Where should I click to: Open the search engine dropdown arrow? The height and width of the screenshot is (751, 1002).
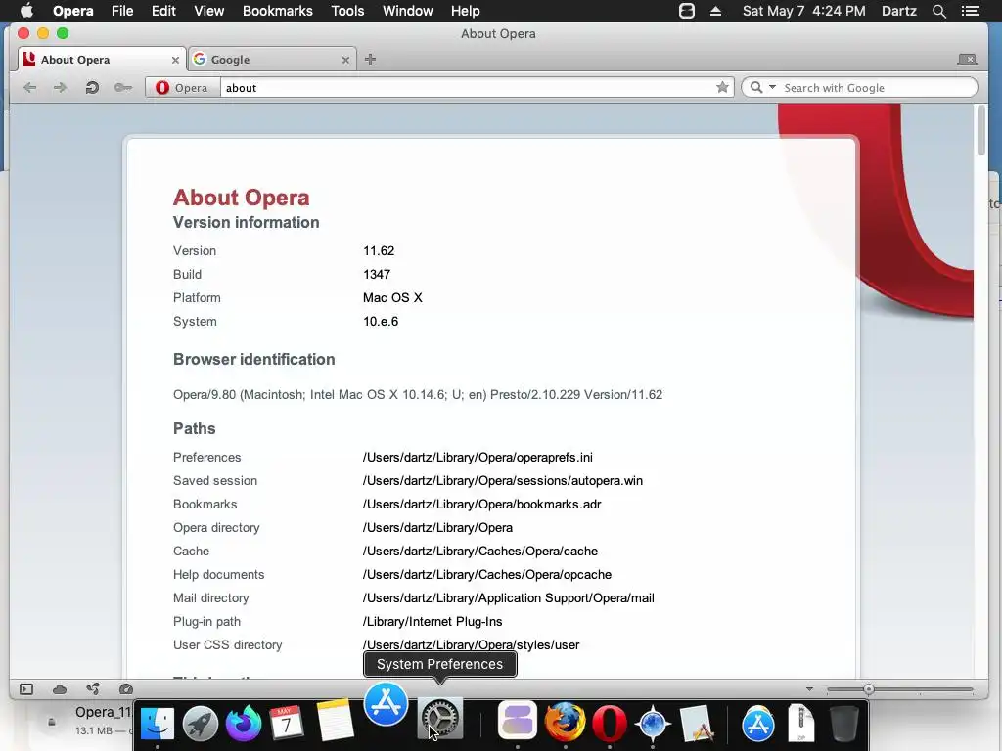tap(772, 87)
